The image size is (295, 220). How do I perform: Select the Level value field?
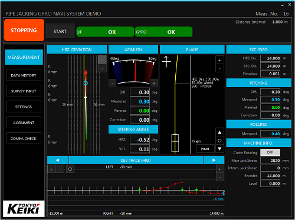click(x=270, y=184)
